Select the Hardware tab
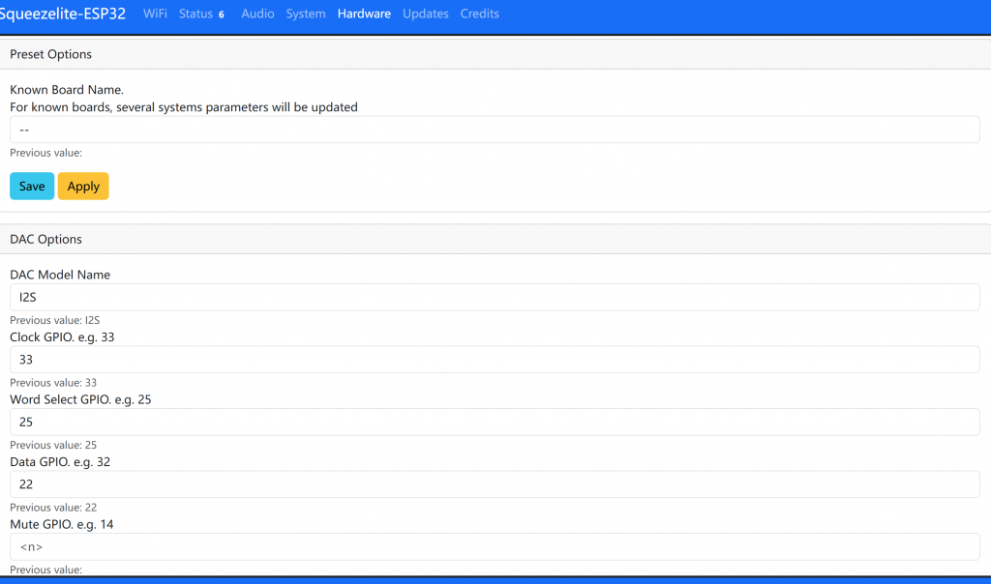The width and height of the screenshot is (991, 584). pos(364,14)
